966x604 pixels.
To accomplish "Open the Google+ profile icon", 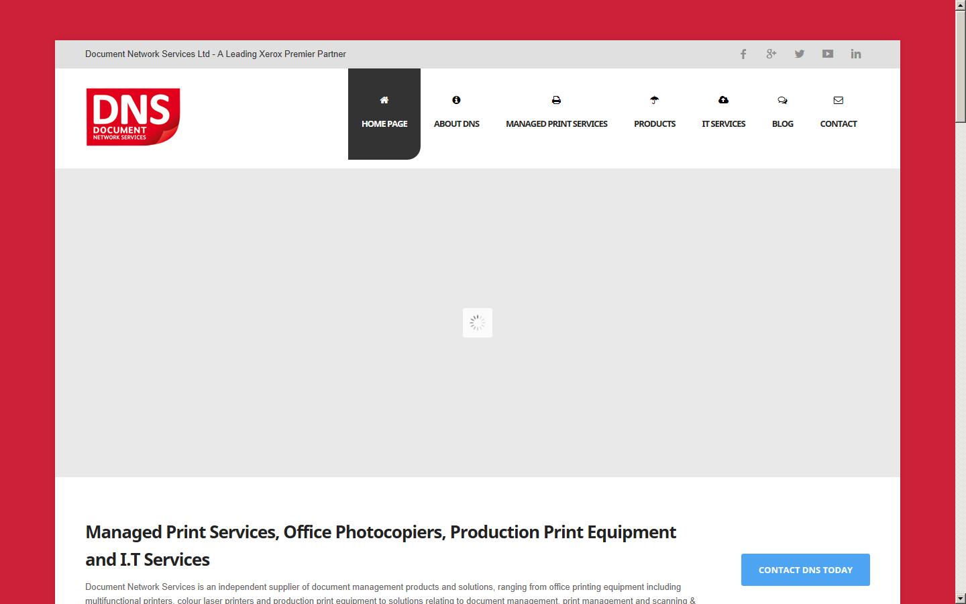I will tap(771, 54).
